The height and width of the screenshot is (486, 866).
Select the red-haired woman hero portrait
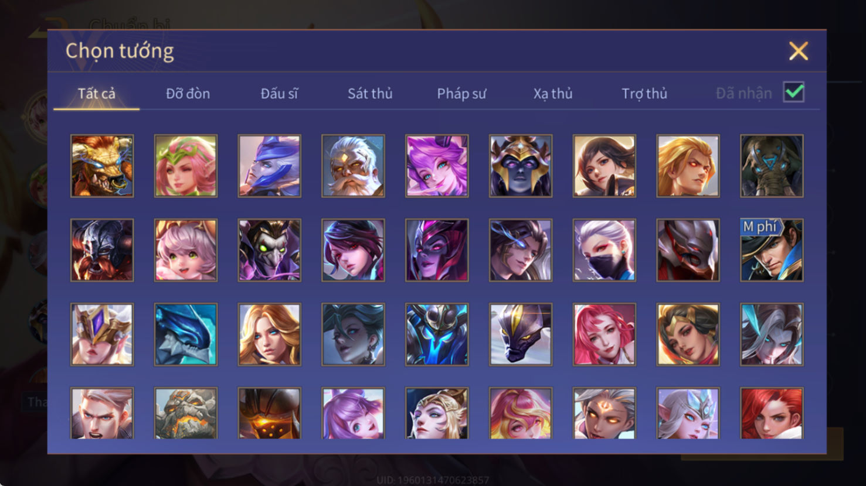coord(772,413)
